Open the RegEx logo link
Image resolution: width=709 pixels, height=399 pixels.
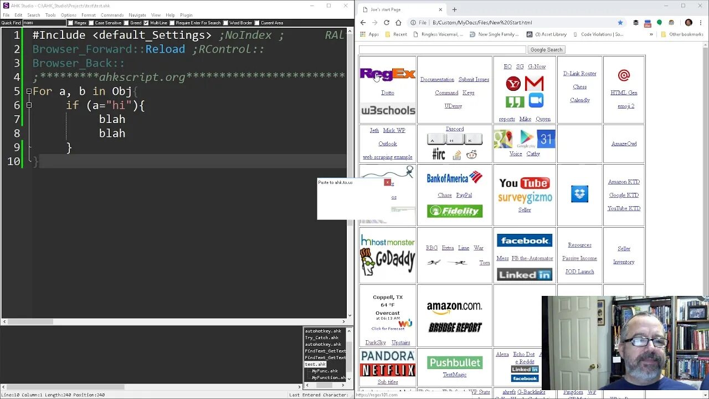387,74
